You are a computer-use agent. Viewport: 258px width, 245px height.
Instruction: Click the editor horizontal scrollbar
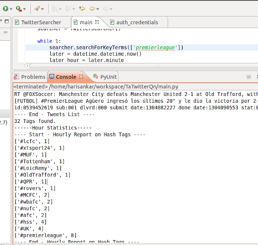pyautogui.click(x=143, y=66)
